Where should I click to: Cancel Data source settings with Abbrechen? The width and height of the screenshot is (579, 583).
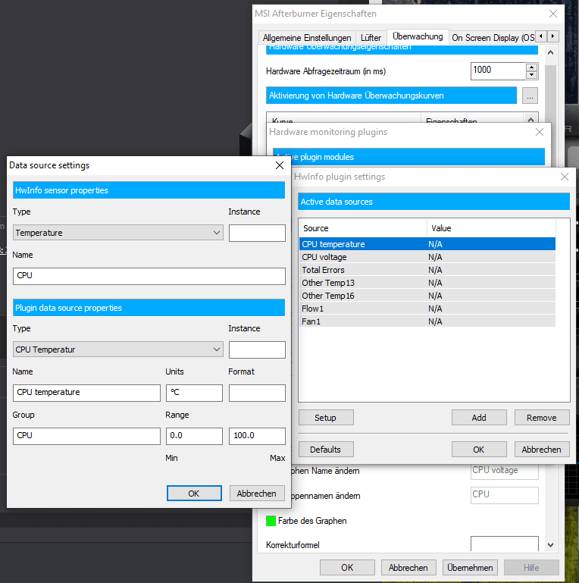(257, 494)
